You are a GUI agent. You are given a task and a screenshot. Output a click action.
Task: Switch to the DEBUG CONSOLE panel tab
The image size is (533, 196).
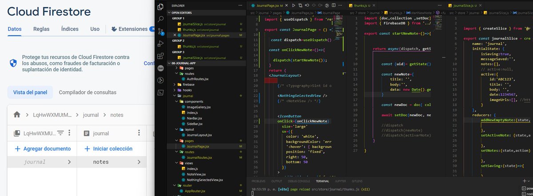tap(298, 181)
